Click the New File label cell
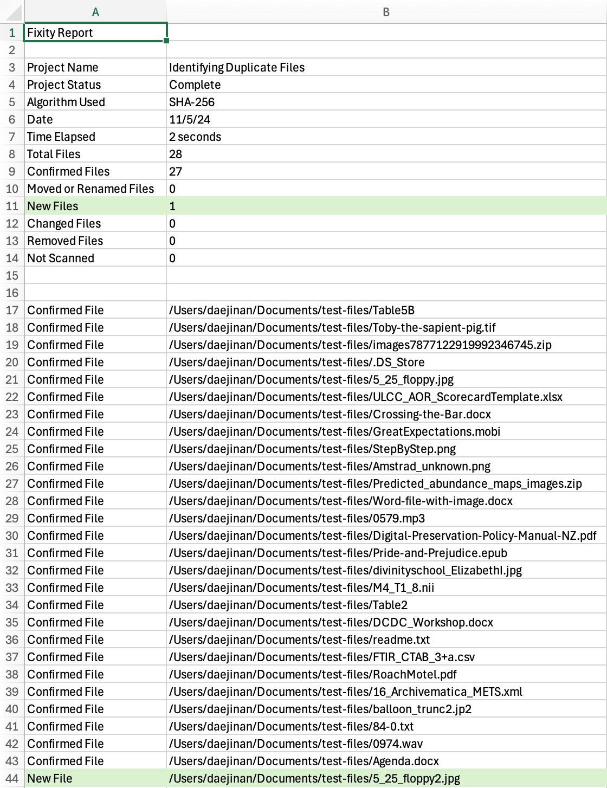The width and height of the screenshot is (607, 788). 95,778
